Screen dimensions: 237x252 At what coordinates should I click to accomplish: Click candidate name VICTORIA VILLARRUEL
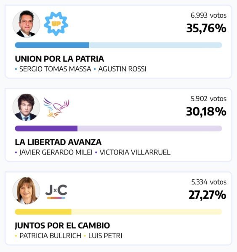[135, 152]
